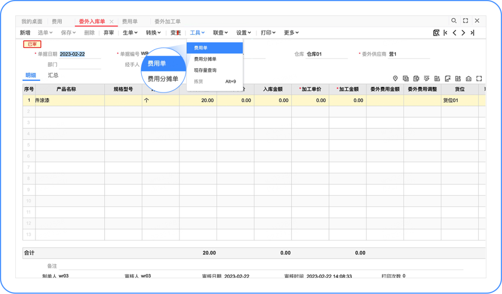Open the fullscreen brackets icon above the grid
Screen dimensions: 502x294
pyautogui.click(x=479, y=78)
